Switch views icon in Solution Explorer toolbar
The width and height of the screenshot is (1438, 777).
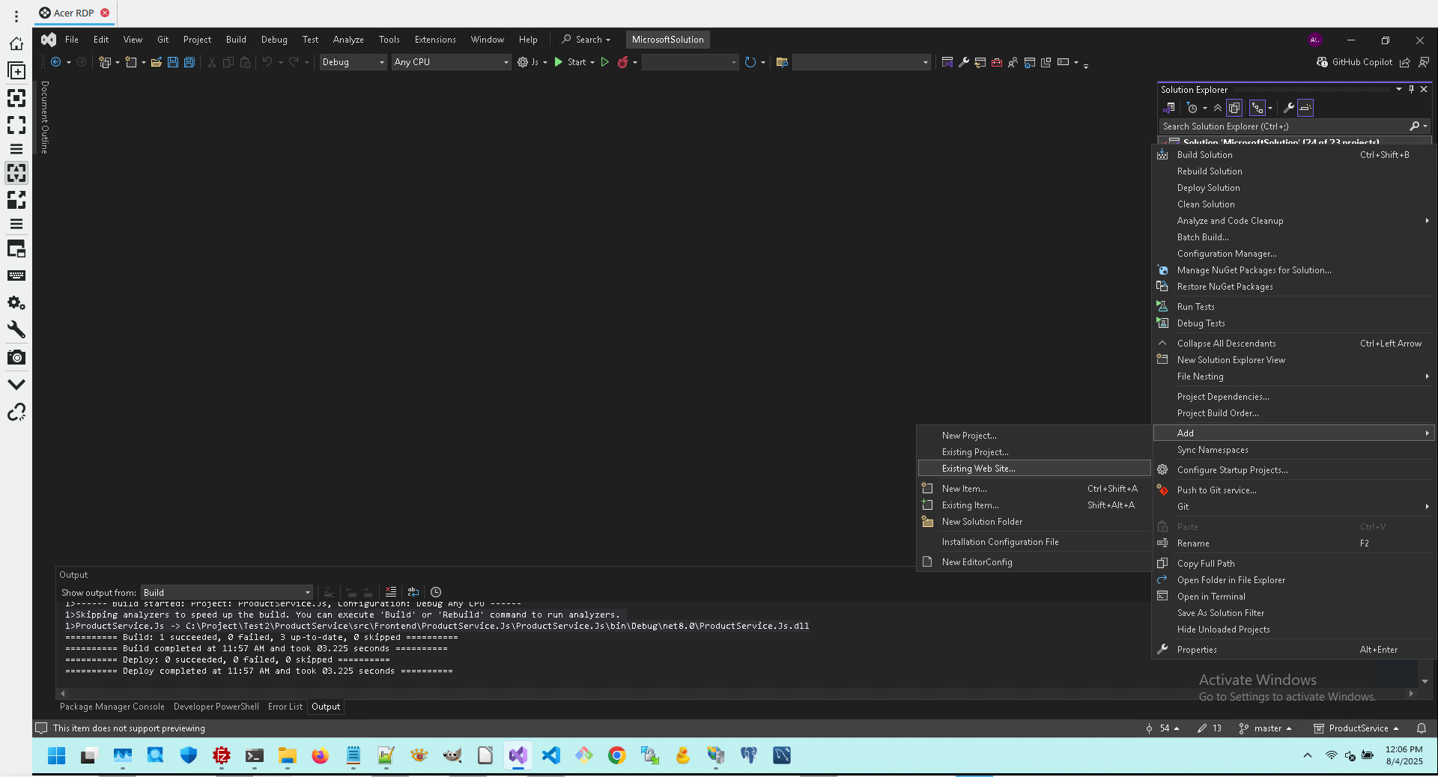(1168, 108)
